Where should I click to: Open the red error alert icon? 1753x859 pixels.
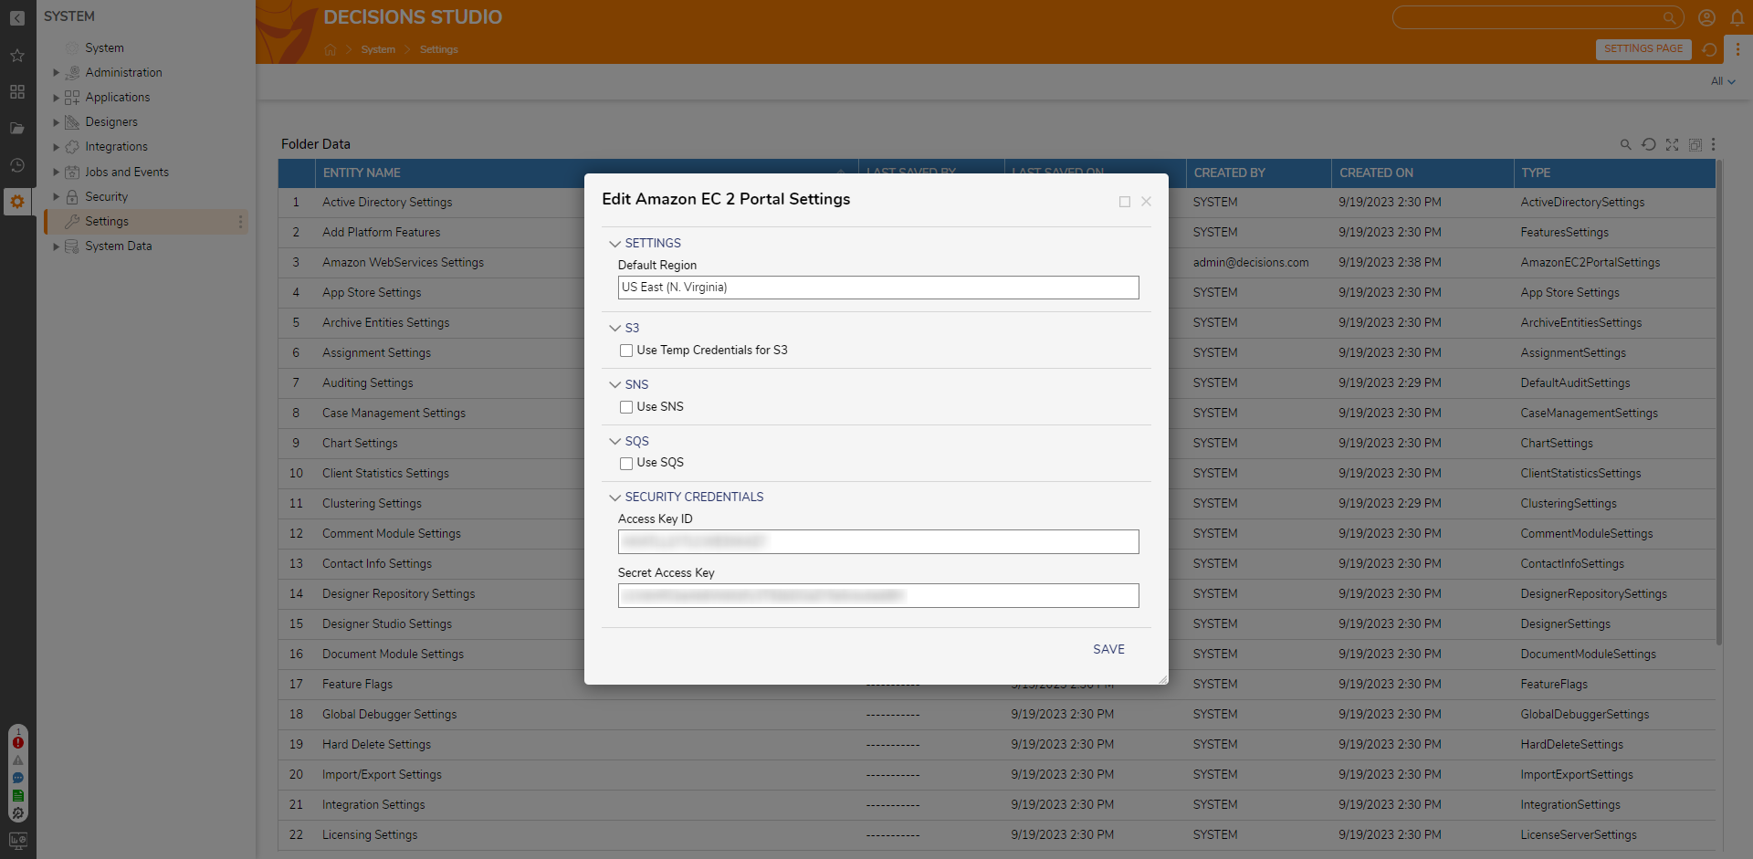tap(17, 742)
